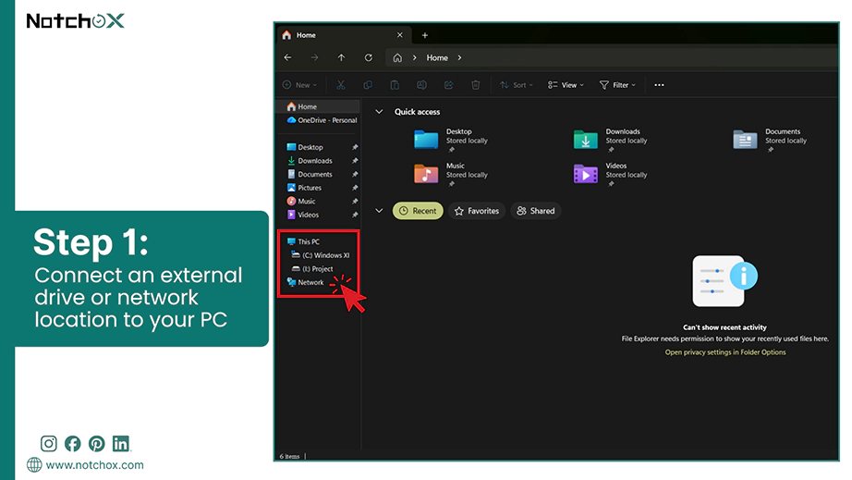The image size is (852, 480).
Task: Click the pin icon beside sidebar Downloads
Action: click(355, 161)
